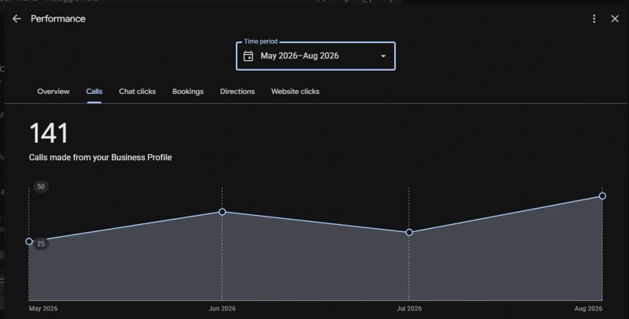Image resolution: width=629 pixels, height=319 pixels.
Task: Go back using the arrow beside Performance
Action: 17,19
